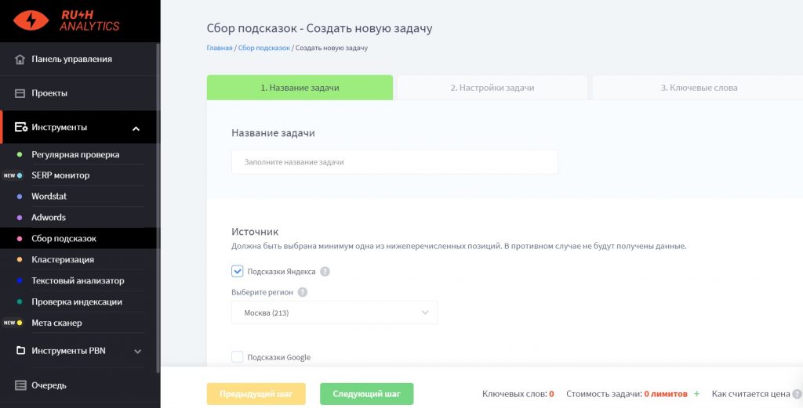This screenshot has width=803, height=408.
Task: Switch to the 2. Настройки задачи tab
Action: click(492, 88)
